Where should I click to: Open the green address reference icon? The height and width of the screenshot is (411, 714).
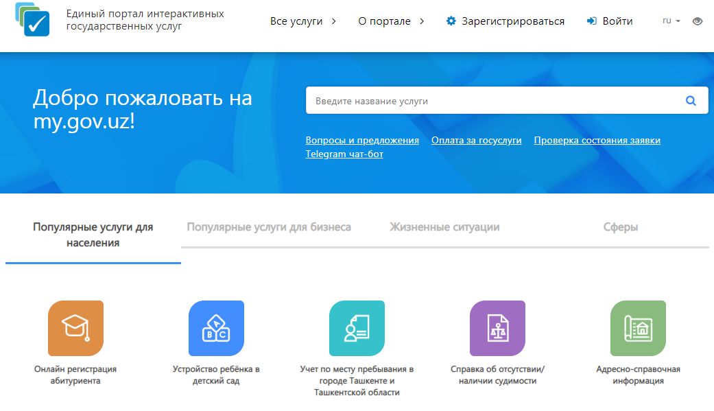pyautogui.click(x=638, y=328)
